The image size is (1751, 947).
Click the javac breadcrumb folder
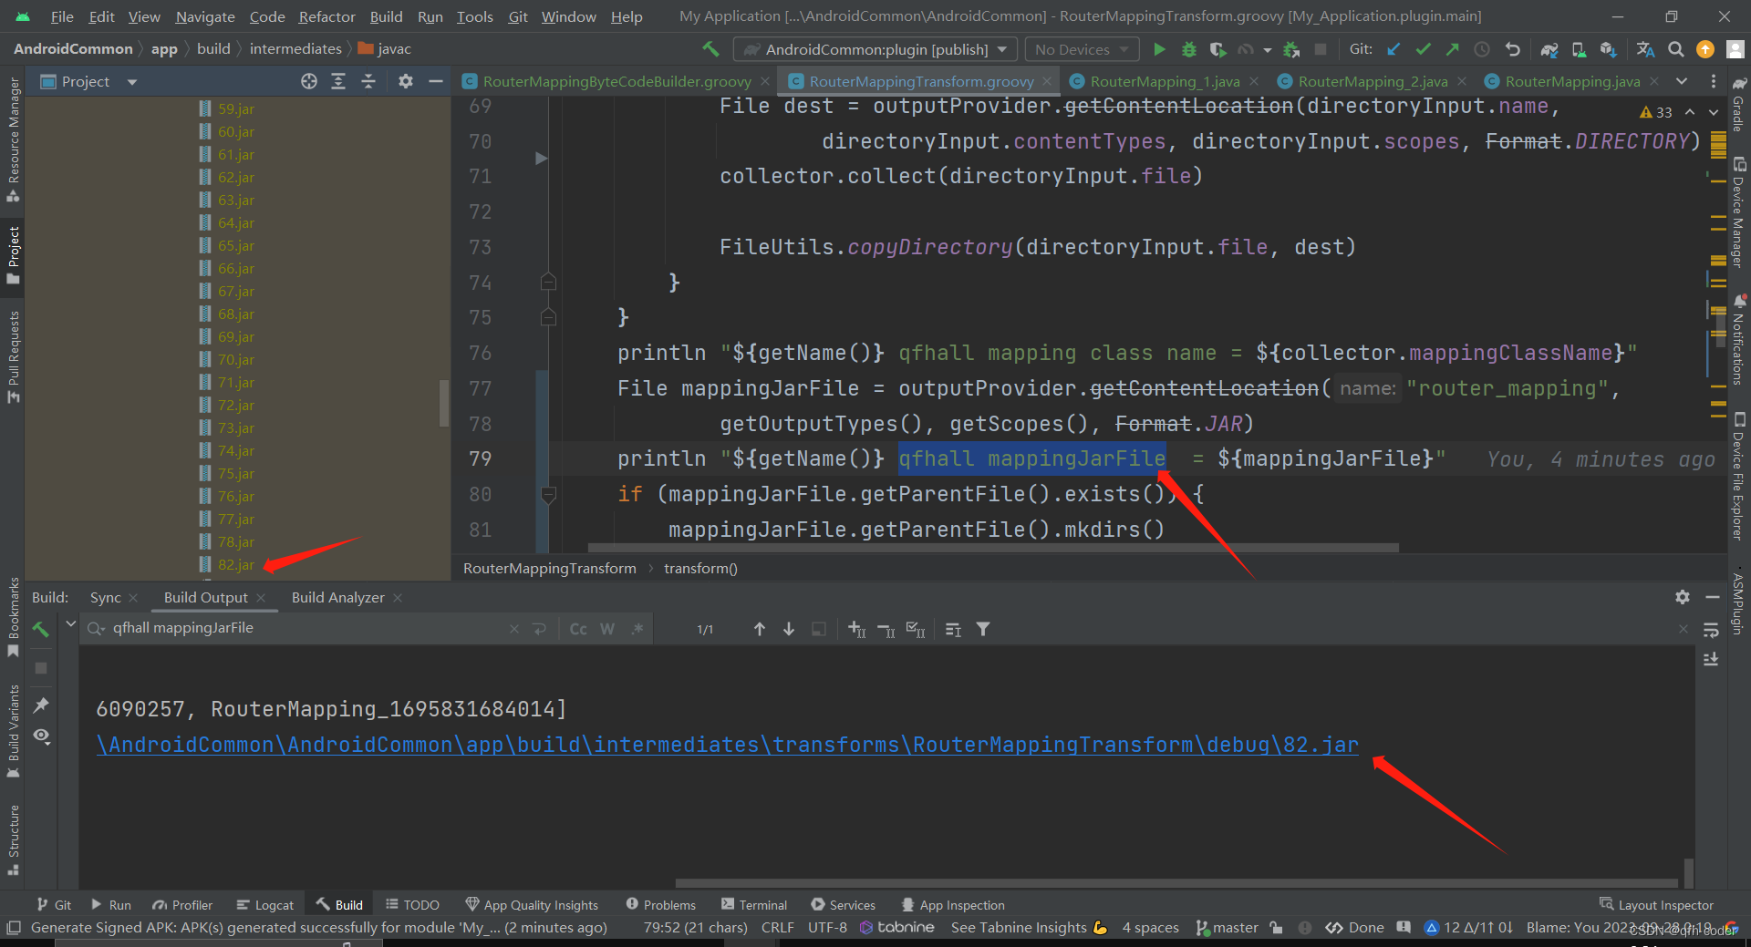pyautogui.click(x=384, y=49)
